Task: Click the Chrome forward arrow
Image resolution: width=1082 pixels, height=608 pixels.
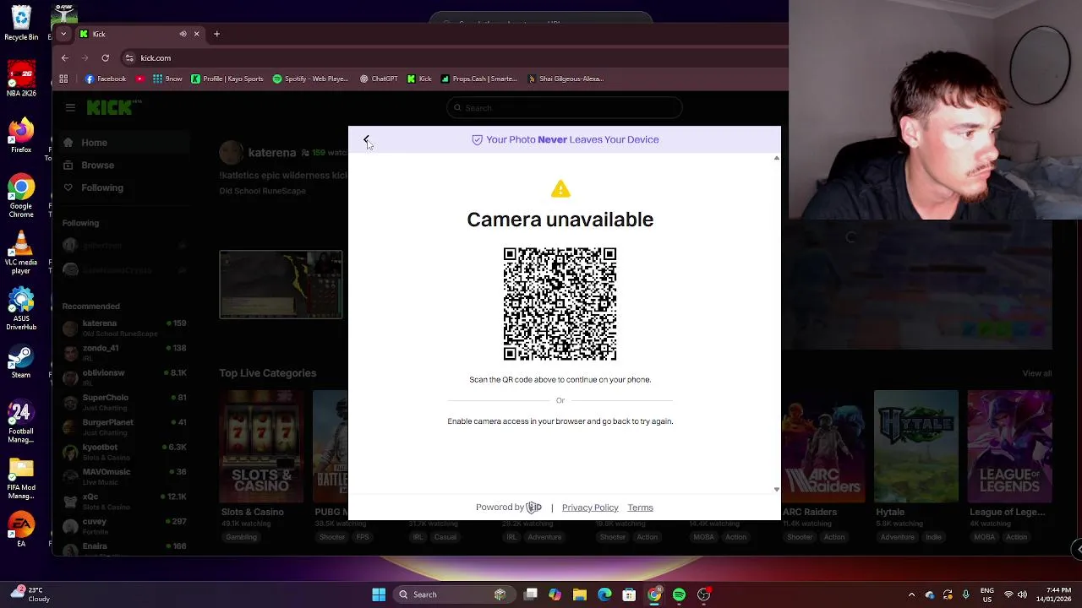Action: (85, 58)
